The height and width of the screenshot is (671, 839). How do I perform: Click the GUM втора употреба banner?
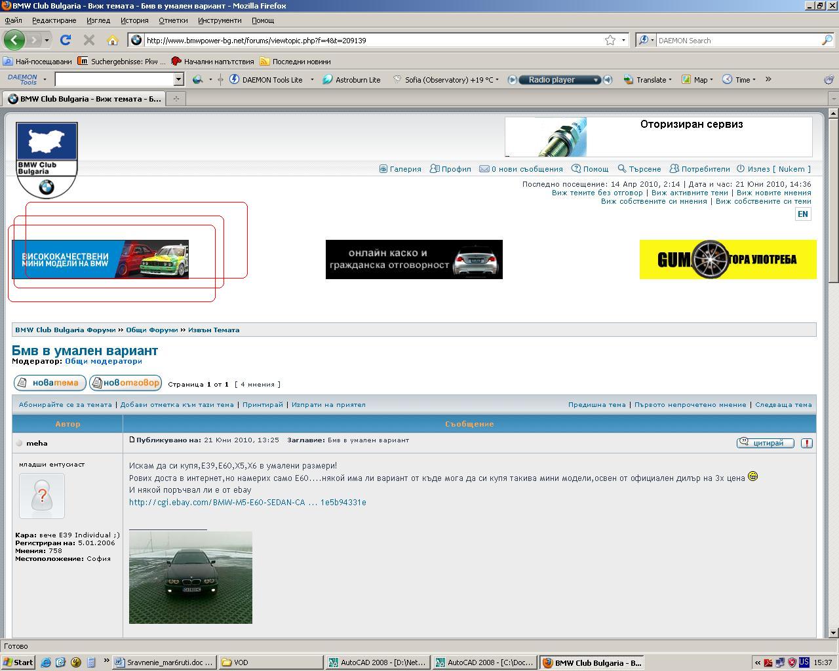click(x=728, y=259)
